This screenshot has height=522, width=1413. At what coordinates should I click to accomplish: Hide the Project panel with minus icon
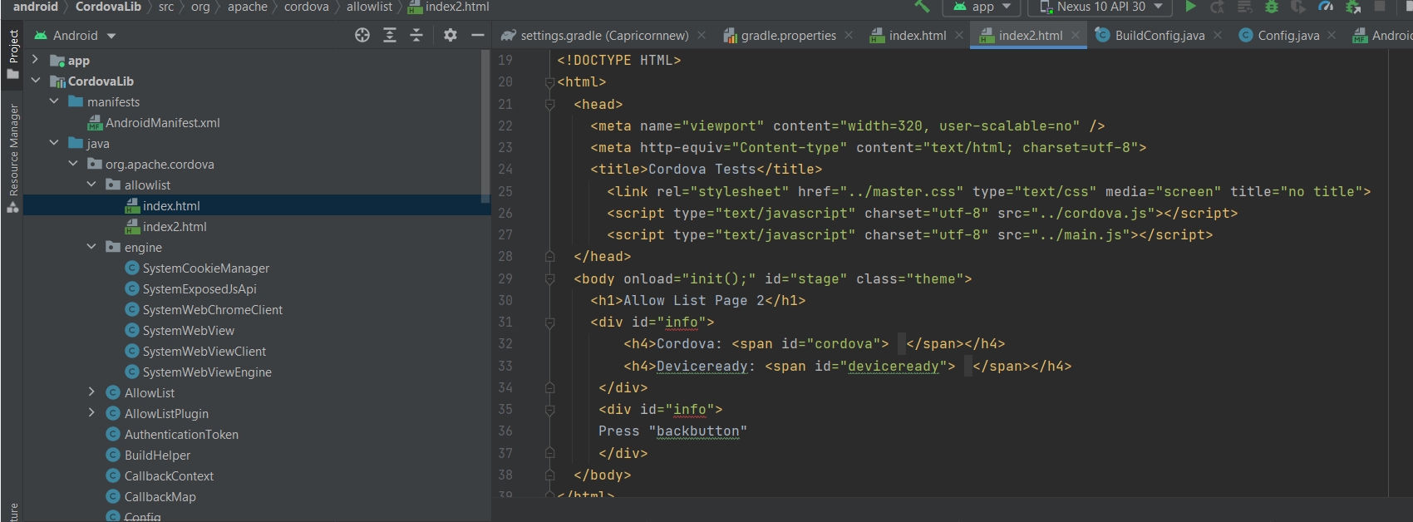(477, 35)
